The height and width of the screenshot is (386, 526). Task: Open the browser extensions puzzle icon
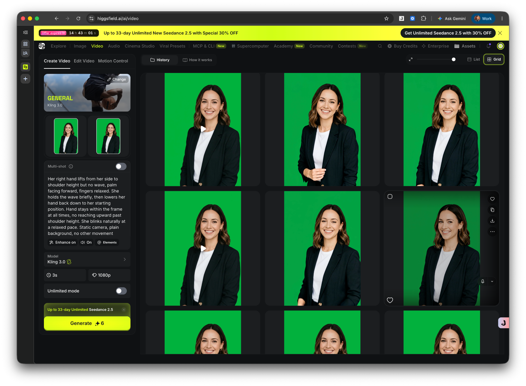pyautogui.click(x=424, y=19)
